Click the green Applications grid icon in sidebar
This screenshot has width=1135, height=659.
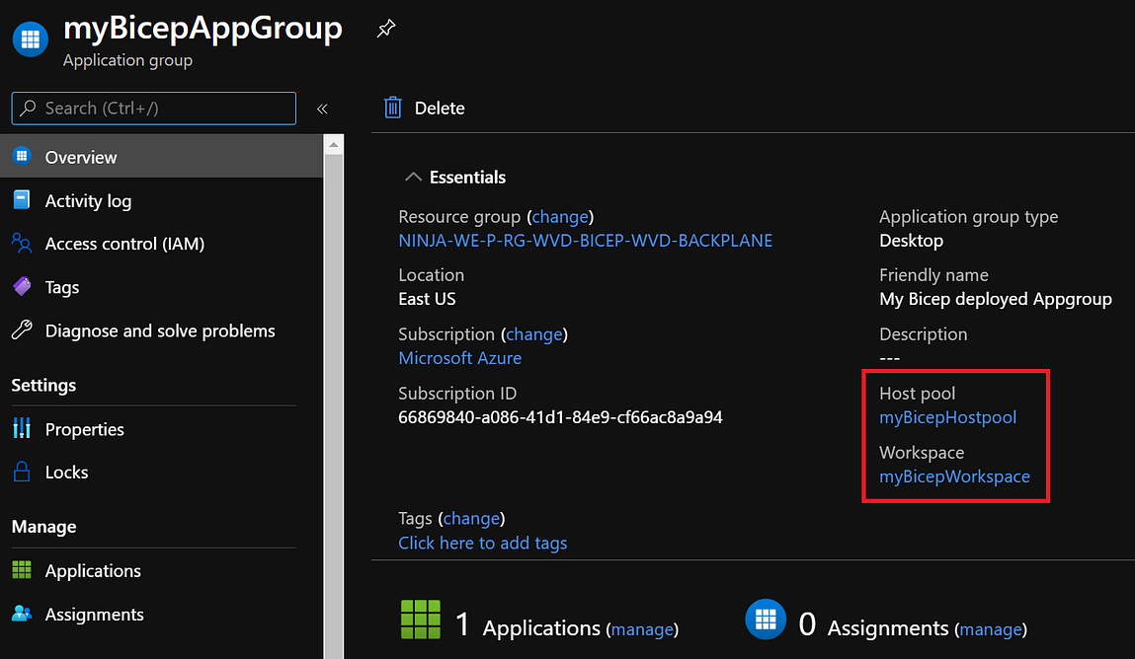pyautogui.click(x=22, y=569)
